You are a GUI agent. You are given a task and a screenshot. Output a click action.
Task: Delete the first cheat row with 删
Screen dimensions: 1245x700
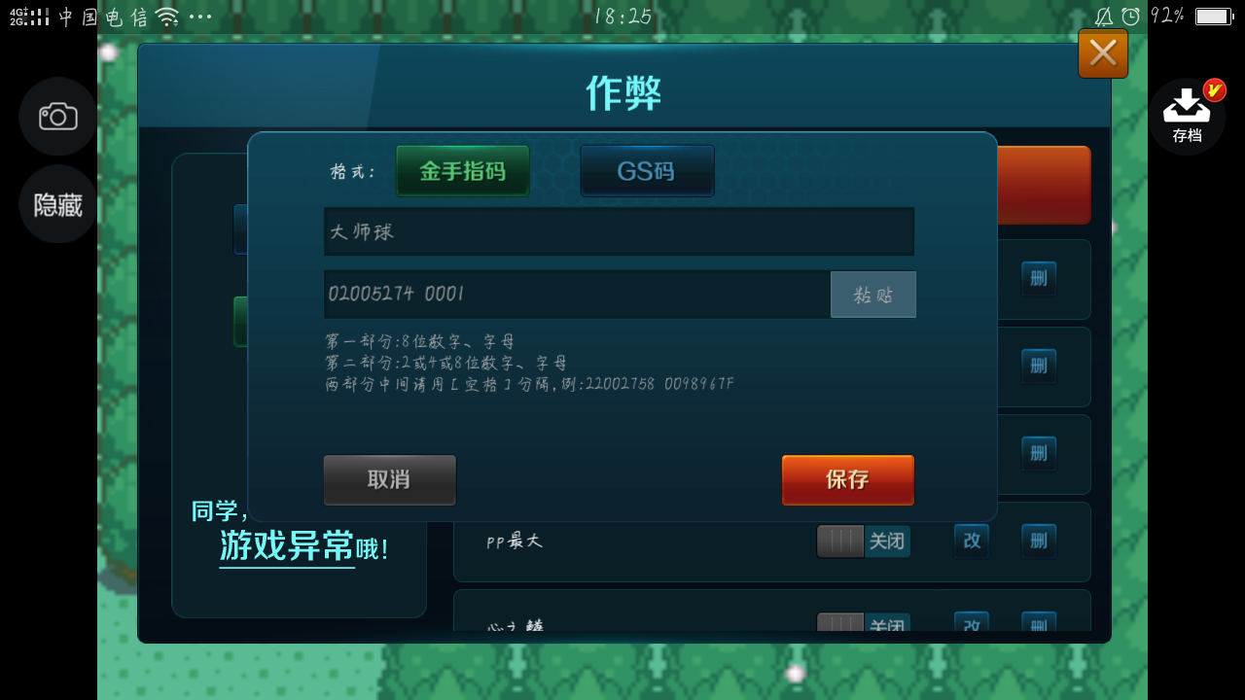(1039, 279)
